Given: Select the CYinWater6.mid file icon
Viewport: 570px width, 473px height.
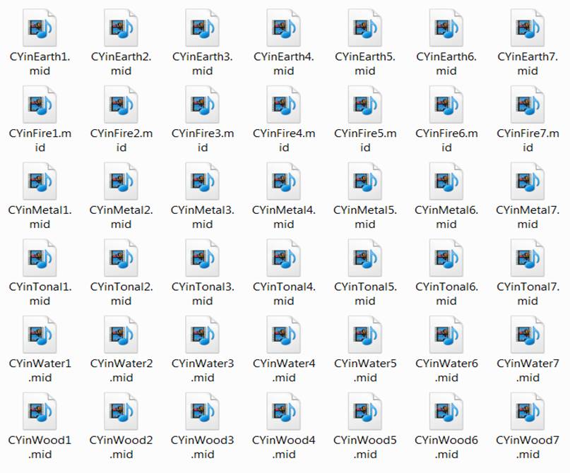Looking at the screenshot, I should 446,335.
